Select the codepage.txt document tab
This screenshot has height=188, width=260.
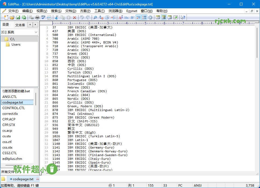click(x=23, y=179)
